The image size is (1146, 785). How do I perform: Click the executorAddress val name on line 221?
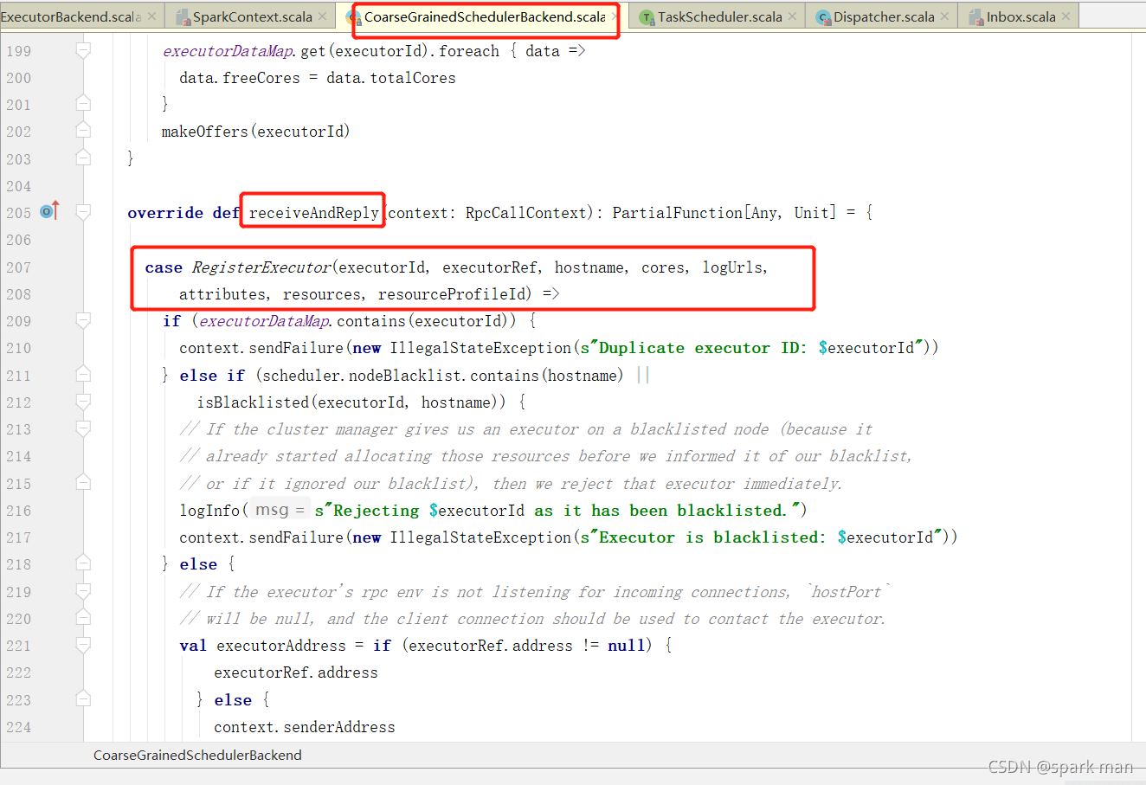tap(281, 646)
